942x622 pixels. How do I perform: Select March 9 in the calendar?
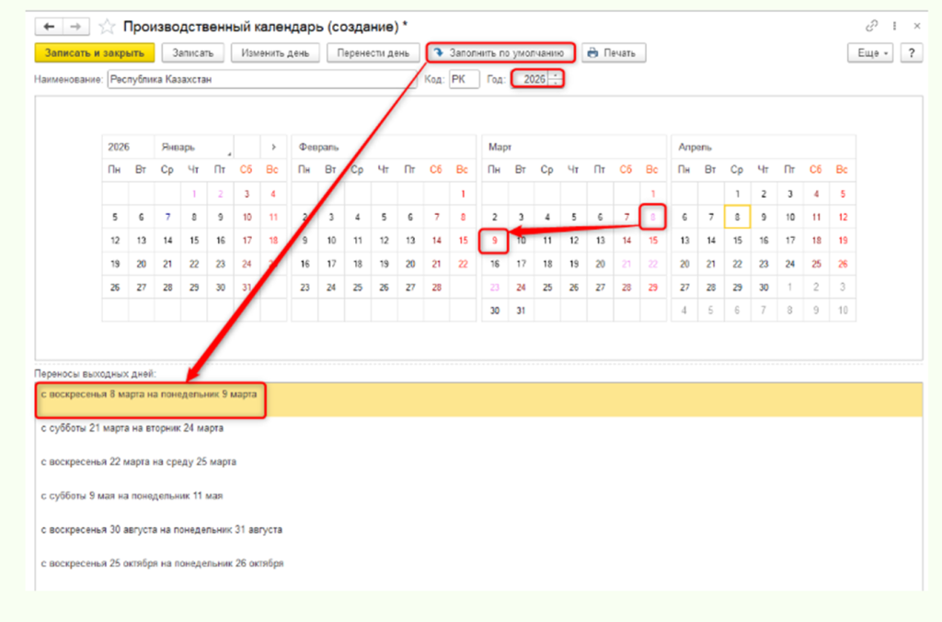[x=494, y=241]
